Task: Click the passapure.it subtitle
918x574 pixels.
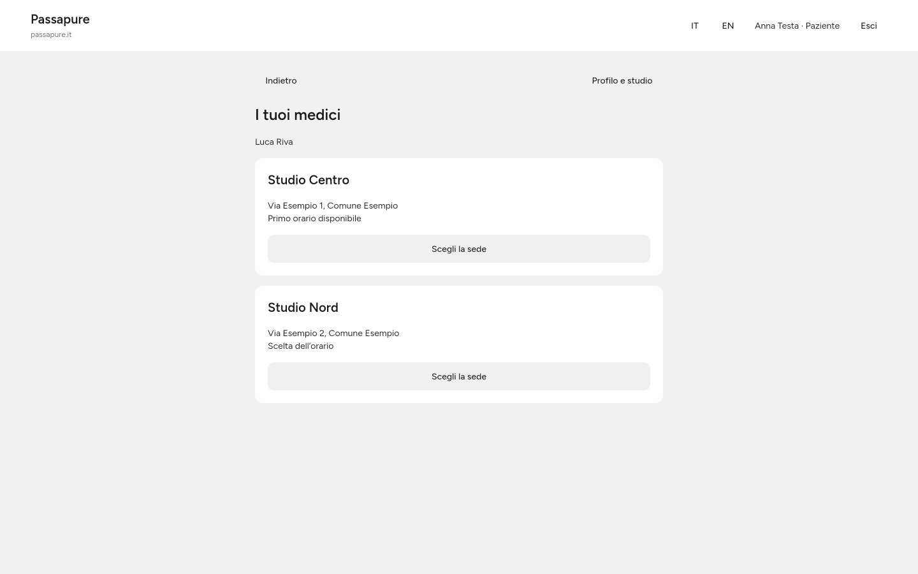Action: pos(51,34)
